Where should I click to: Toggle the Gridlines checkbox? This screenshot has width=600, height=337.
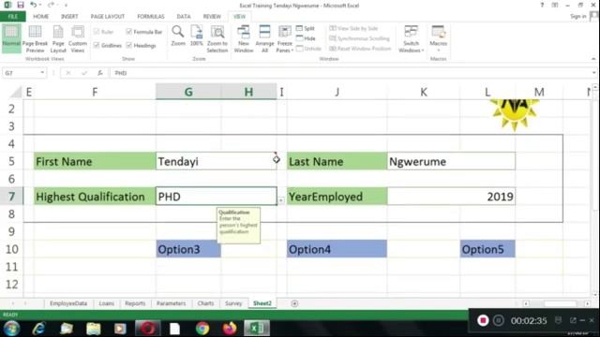pos(108,46)
